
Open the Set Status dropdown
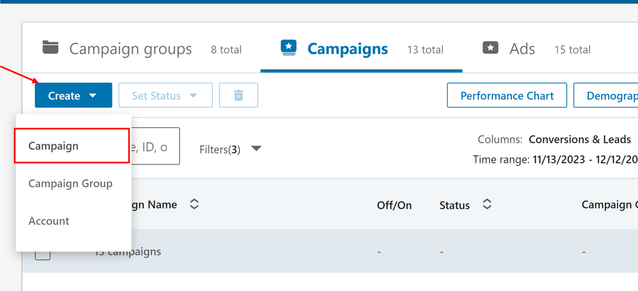165,95
